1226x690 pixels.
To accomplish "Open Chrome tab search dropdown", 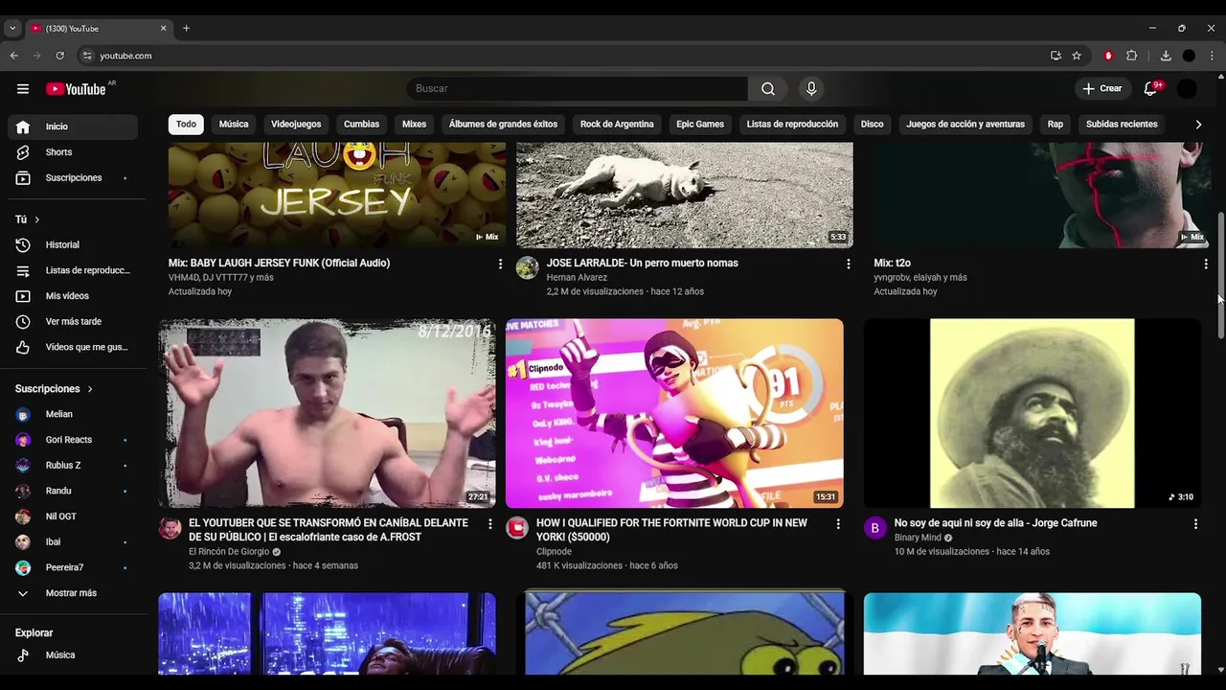I will [12, 29].
